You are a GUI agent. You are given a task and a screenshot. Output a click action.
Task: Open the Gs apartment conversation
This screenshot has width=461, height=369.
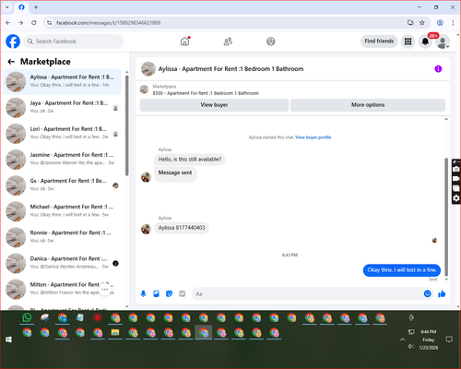(x=63, y=185)
